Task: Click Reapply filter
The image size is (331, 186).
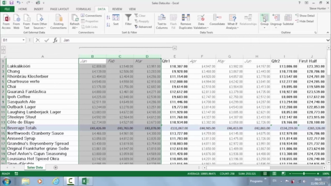Action: [142, 21]
